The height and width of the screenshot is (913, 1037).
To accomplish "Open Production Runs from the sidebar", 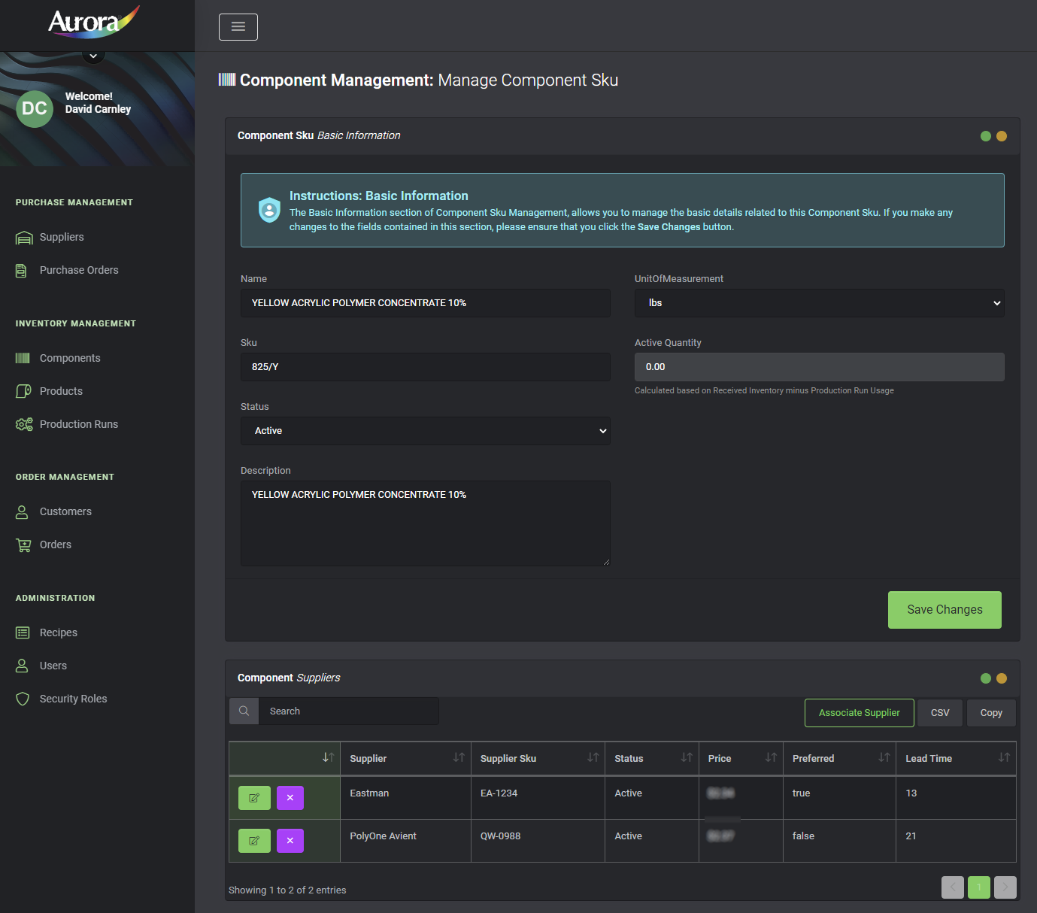I will 78,424.
